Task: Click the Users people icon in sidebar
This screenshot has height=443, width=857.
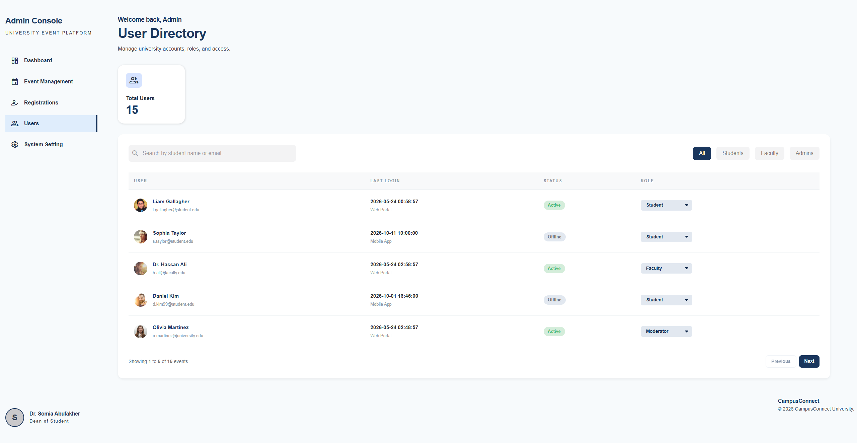Action: pos(15,124)
